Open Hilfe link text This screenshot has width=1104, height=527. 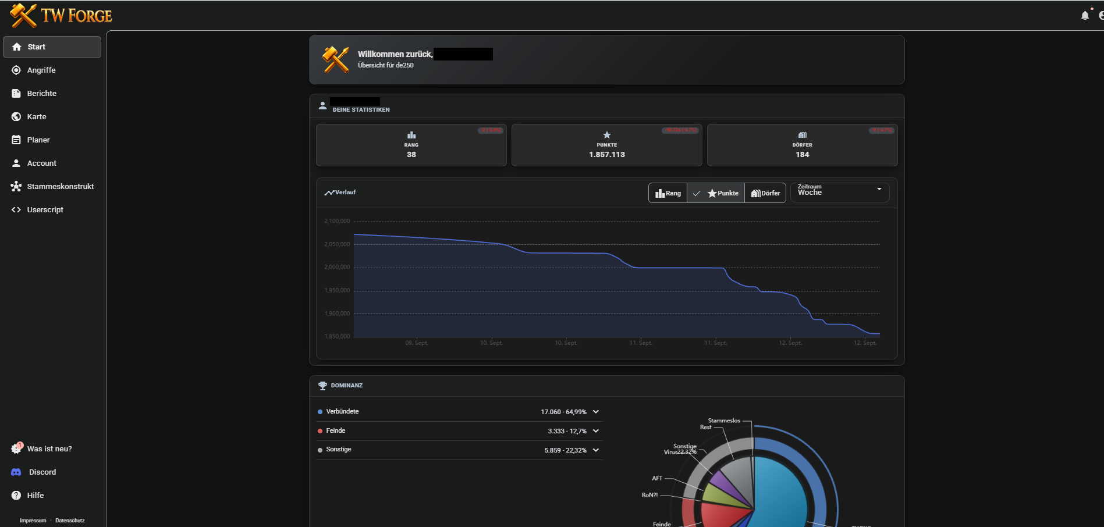[x=36, y=496]
